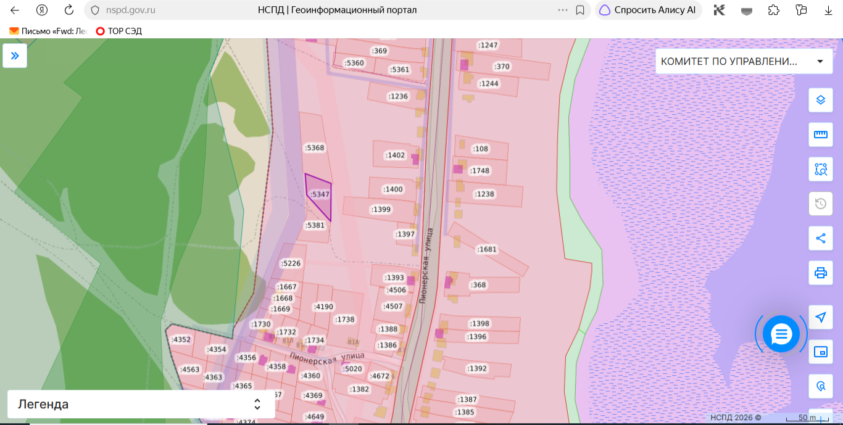Click parcel label :1681

pos(486,250)
